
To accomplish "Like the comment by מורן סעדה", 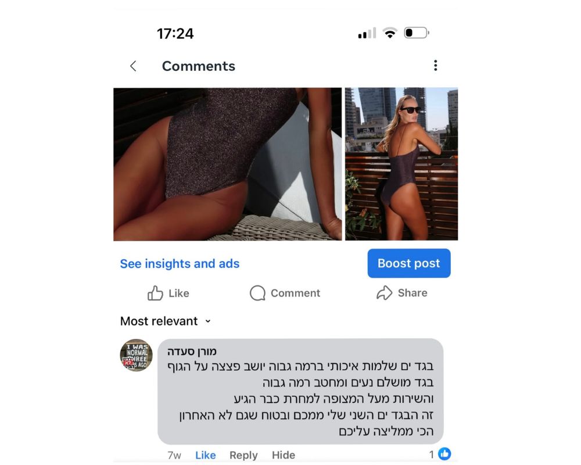I will tap(205, 455).
